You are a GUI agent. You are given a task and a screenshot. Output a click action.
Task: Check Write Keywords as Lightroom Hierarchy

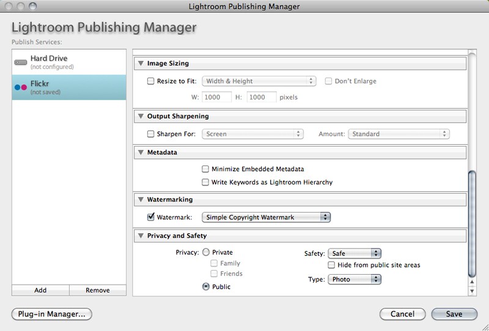pyautogui.click(x=205, y=182)
